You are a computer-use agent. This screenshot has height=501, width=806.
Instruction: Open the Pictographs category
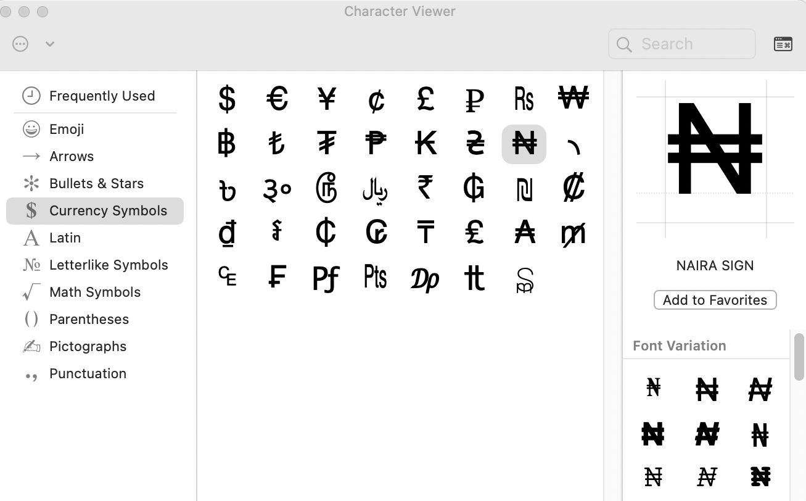(x=88, y=346)
